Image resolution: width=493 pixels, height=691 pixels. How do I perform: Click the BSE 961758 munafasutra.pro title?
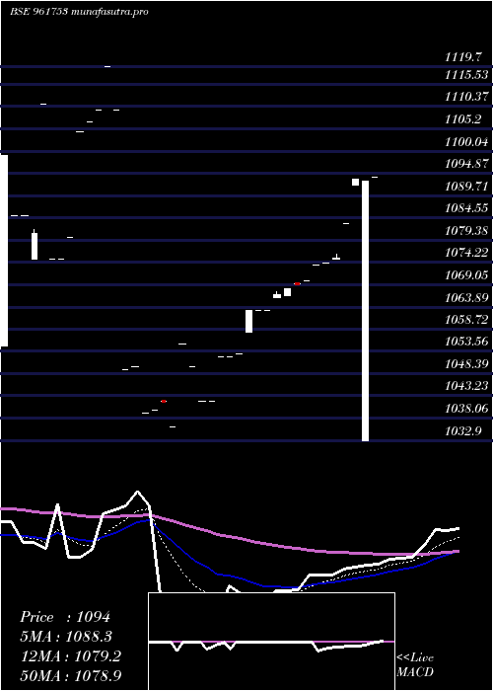pyautogui.click(x=79, y=12)
